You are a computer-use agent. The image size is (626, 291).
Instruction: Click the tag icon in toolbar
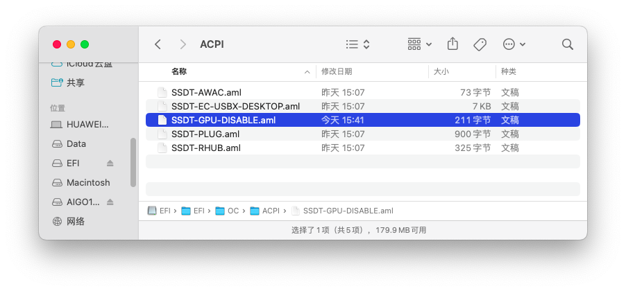click(x=480, y=44)
